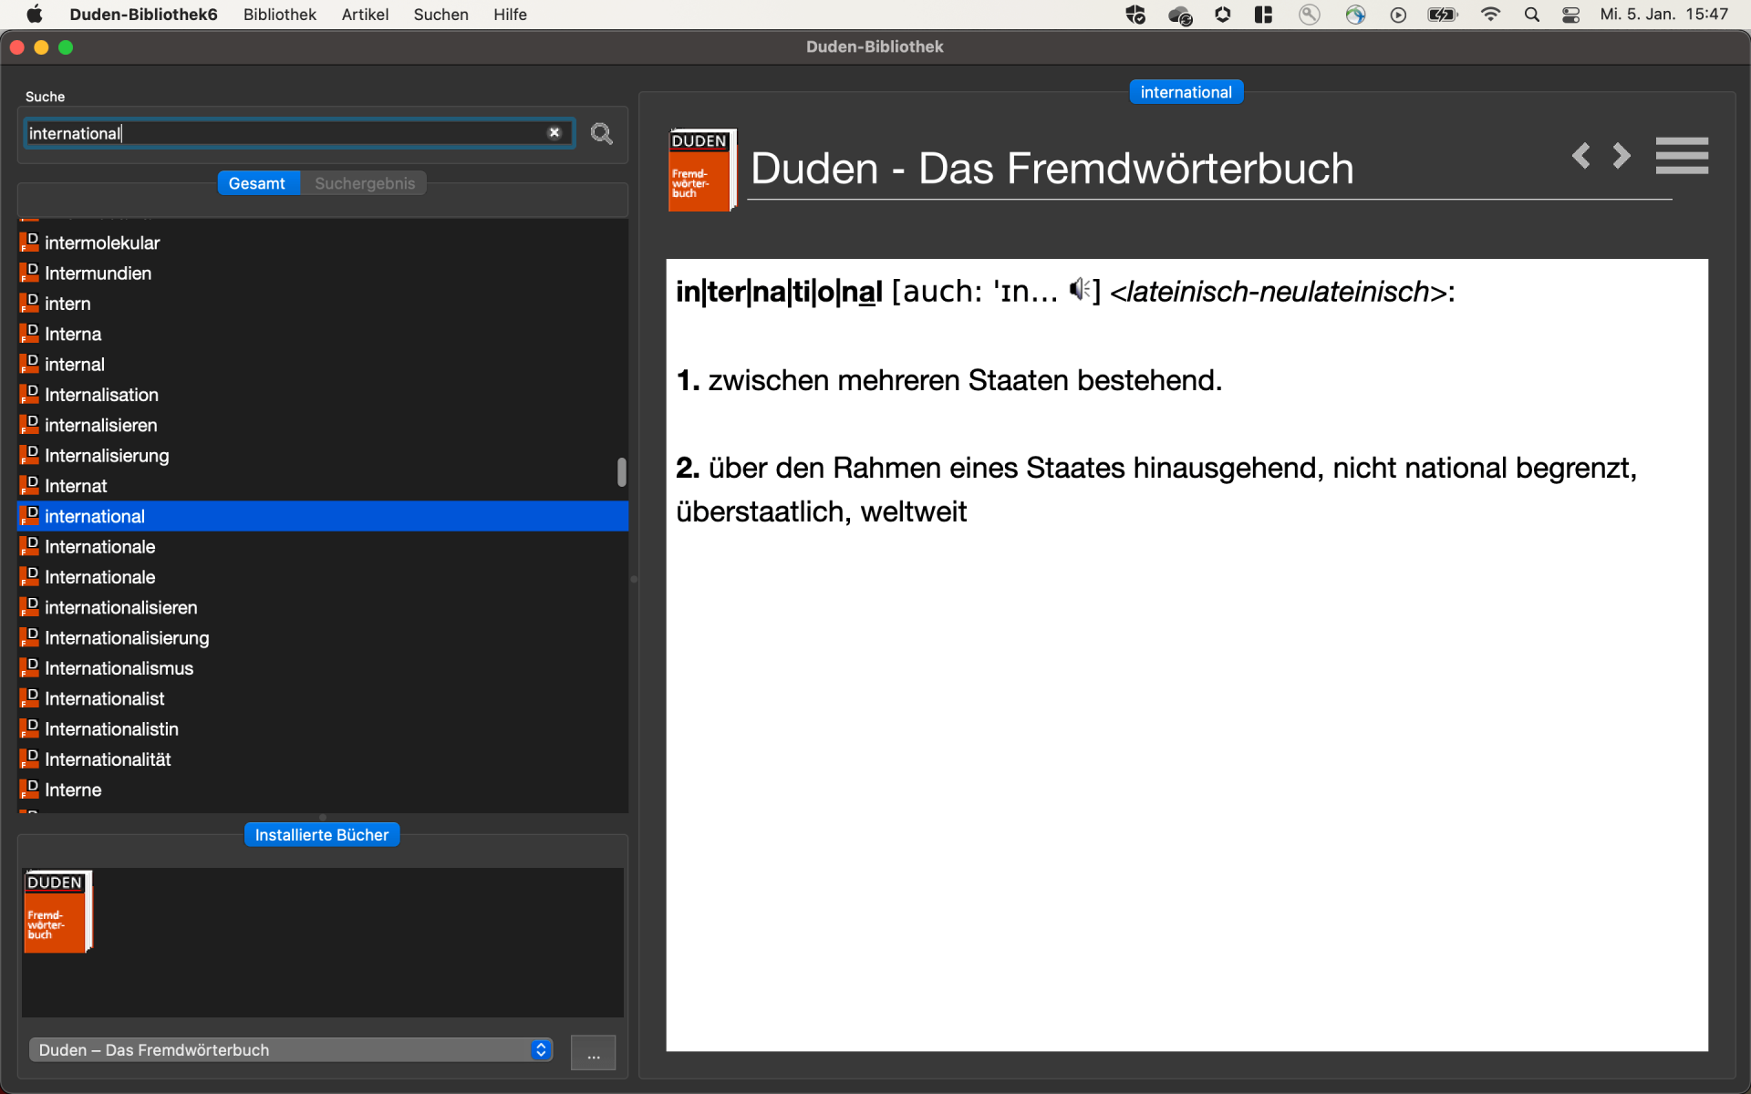Clear the search field with the x icon
This screenshot has height=1094, width=1751.
click(554, 132)
